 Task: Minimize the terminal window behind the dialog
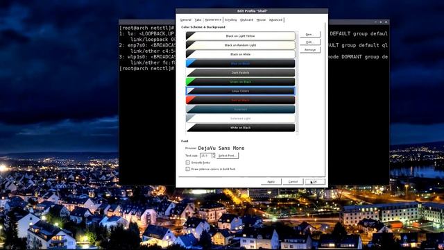pos(375,22)
